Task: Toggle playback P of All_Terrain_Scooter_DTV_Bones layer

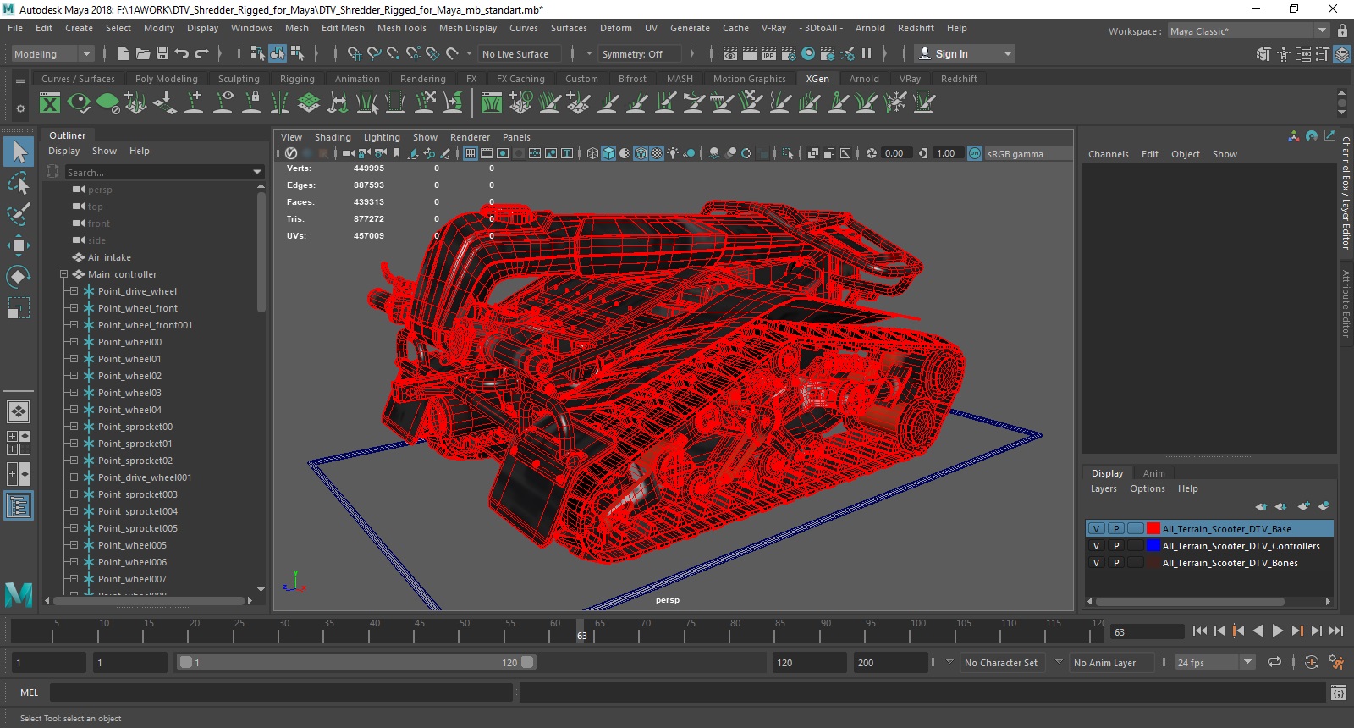Action: pos(1116,563)
